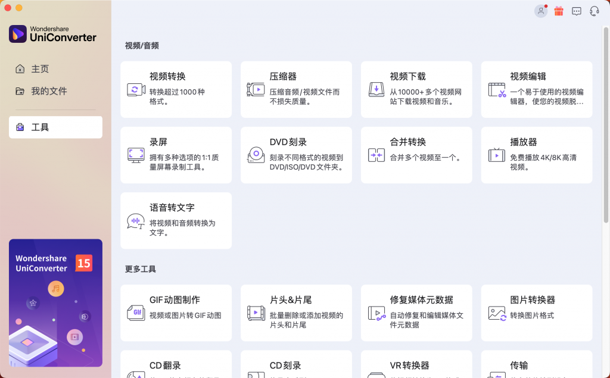Click the text 刻录不同格式的视频到DVD/ISO/DVD文件夹。
The height and width of the screenshot is (378, 610).
tap(307, 162)
